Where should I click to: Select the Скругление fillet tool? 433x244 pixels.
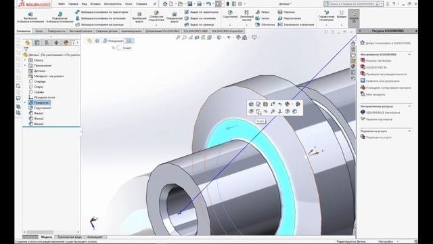(230, 14)
